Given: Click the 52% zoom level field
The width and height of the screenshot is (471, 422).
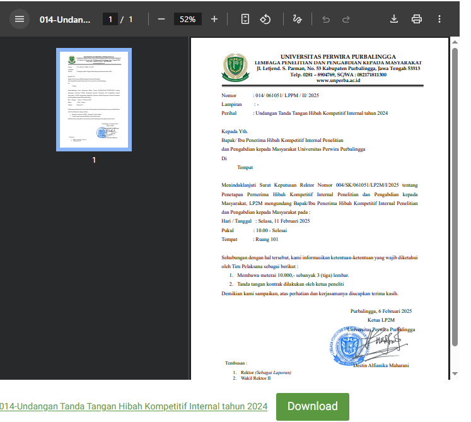Looking at the screenshot, I should 188,19.
